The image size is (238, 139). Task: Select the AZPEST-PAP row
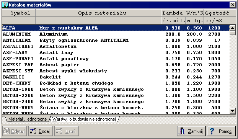click(116, 65)
